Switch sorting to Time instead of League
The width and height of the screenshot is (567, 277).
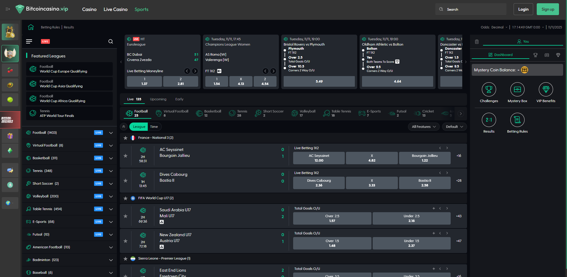point(154,127)
